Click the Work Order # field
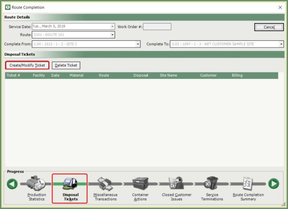 (x=157, y=27)
